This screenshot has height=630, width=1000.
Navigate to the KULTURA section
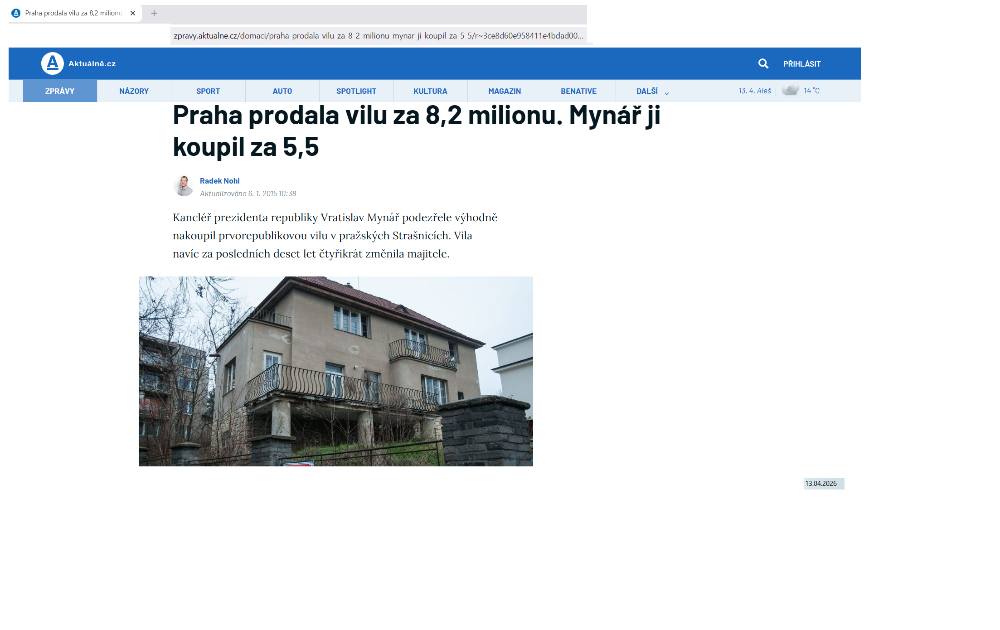[x=430, y=91]
